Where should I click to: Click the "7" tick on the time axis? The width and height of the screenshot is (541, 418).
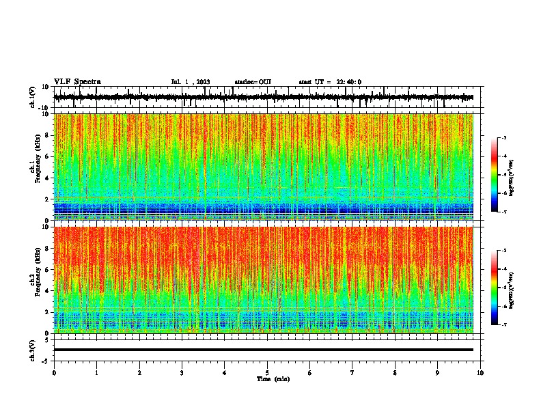(352, 373)
